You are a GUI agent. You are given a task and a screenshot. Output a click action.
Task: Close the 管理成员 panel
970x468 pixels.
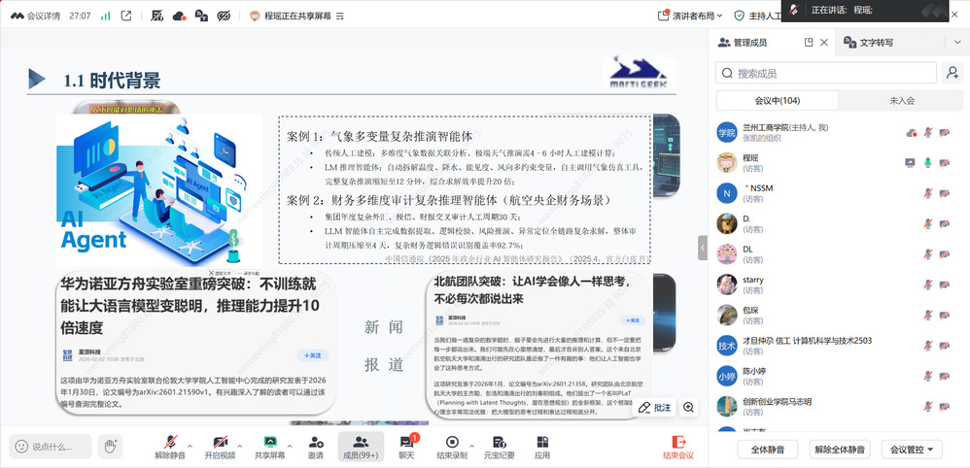pyautogui.click(x=824, y=43)
